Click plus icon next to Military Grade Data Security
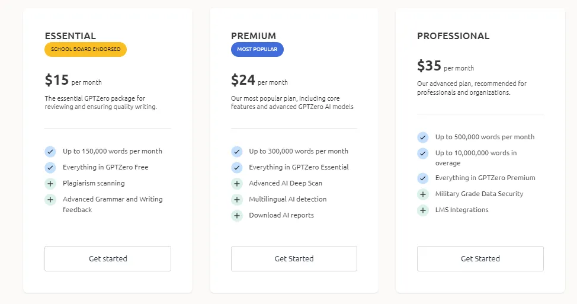 (x=423, y=194)
